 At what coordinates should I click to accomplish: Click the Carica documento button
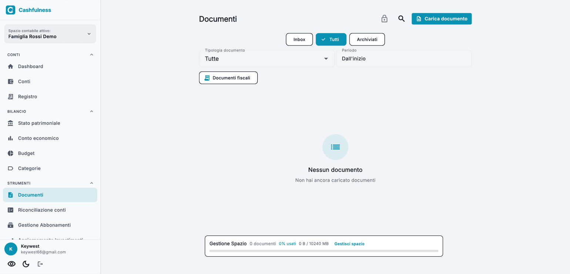click(x=442, y=19)
